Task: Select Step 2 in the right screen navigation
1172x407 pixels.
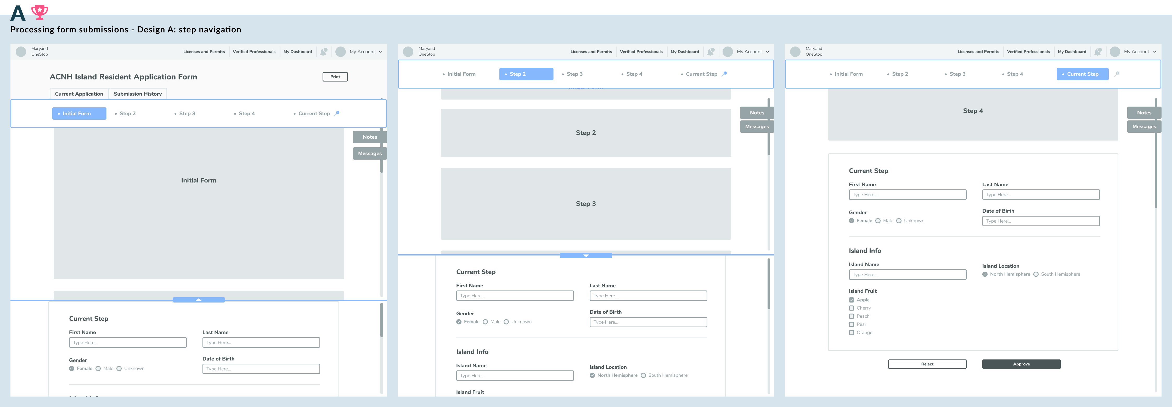Action: [898, 74]
